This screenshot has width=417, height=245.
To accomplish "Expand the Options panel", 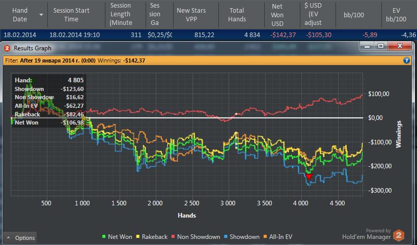I will click(x=21, y=238).
